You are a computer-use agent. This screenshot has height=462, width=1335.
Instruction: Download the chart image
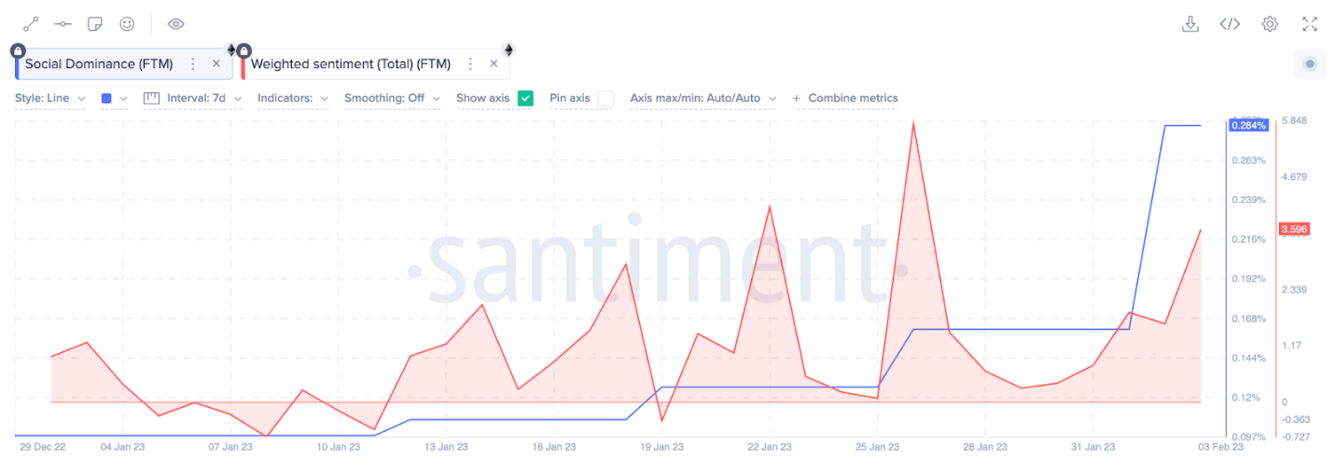[1189, 24]
